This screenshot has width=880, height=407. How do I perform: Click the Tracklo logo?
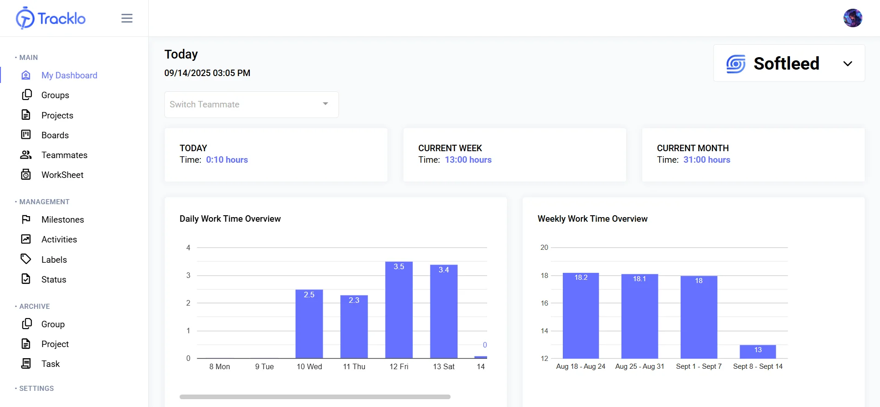click(x=51, y=18)
